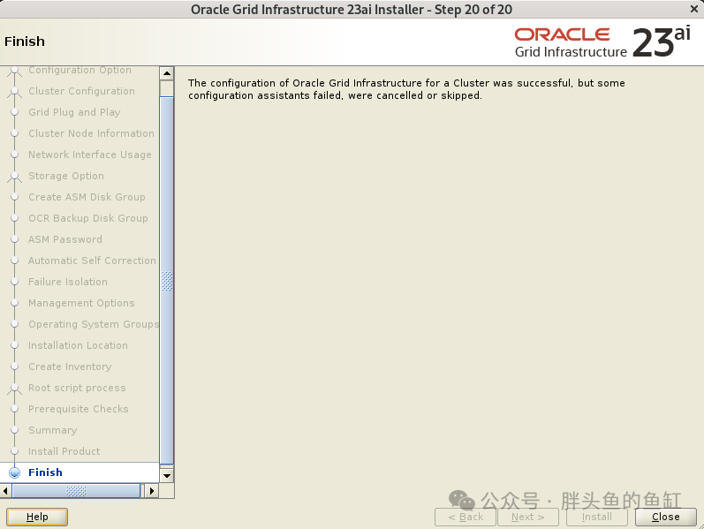The width and height of the screenshot is (704, 529).
Task: Select the Operating System Groups step
Action: point(94,324)
